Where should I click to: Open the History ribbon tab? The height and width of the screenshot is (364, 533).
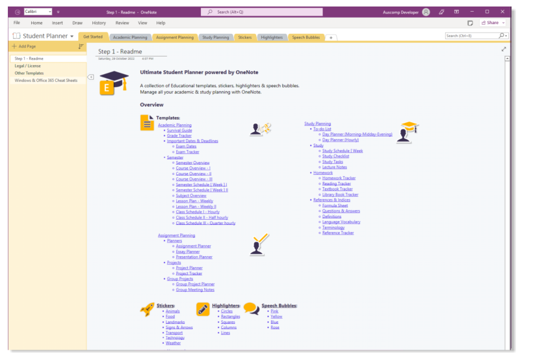coord(99,23)
